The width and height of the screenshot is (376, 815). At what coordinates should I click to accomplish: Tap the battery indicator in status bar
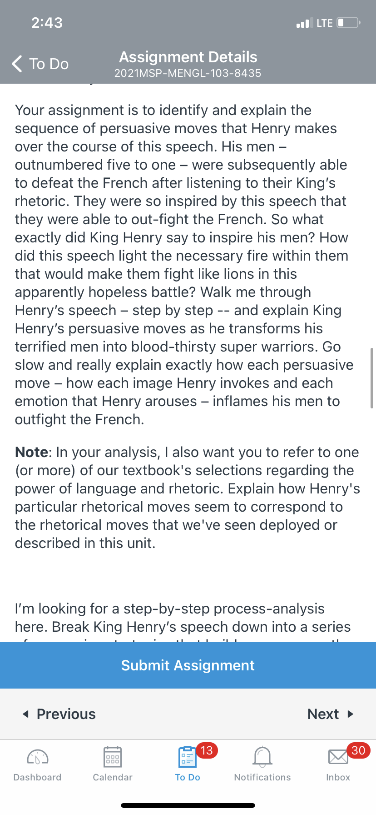(x=349, y=23)
